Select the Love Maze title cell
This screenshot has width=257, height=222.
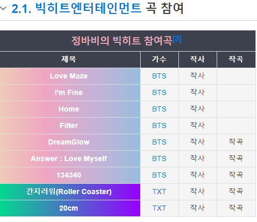pos(70,76)
